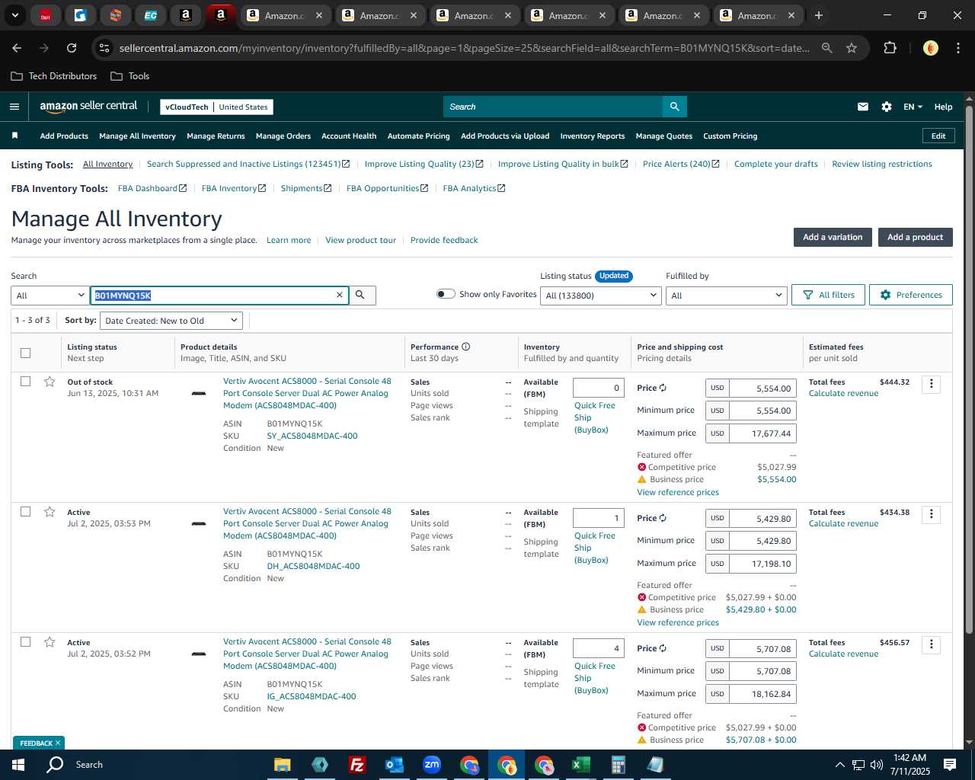Open Excel from the taskbar
The width and height of the screenshot is (975, 780).
[x=580, y=765]
